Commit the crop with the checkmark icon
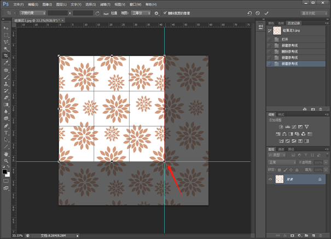Screen dimensions: 331x239 click(266, 13)
